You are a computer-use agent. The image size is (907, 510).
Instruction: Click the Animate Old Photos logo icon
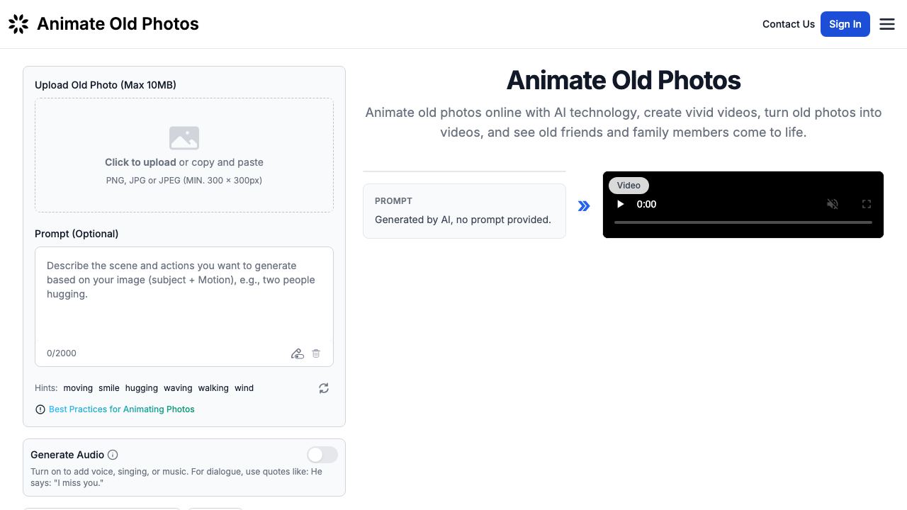click(x=18, y=24)
